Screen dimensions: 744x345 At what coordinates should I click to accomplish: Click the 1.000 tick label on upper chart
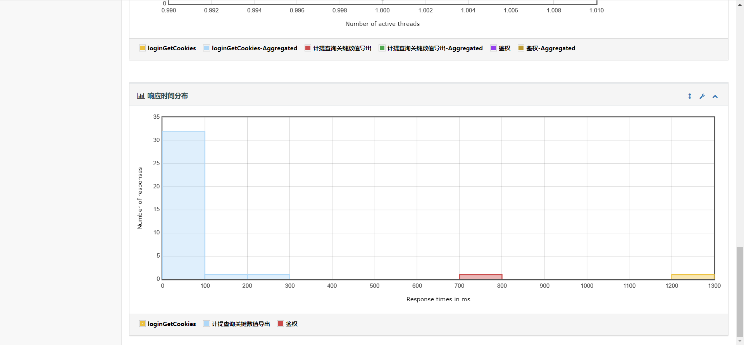[x=382, y=10]
